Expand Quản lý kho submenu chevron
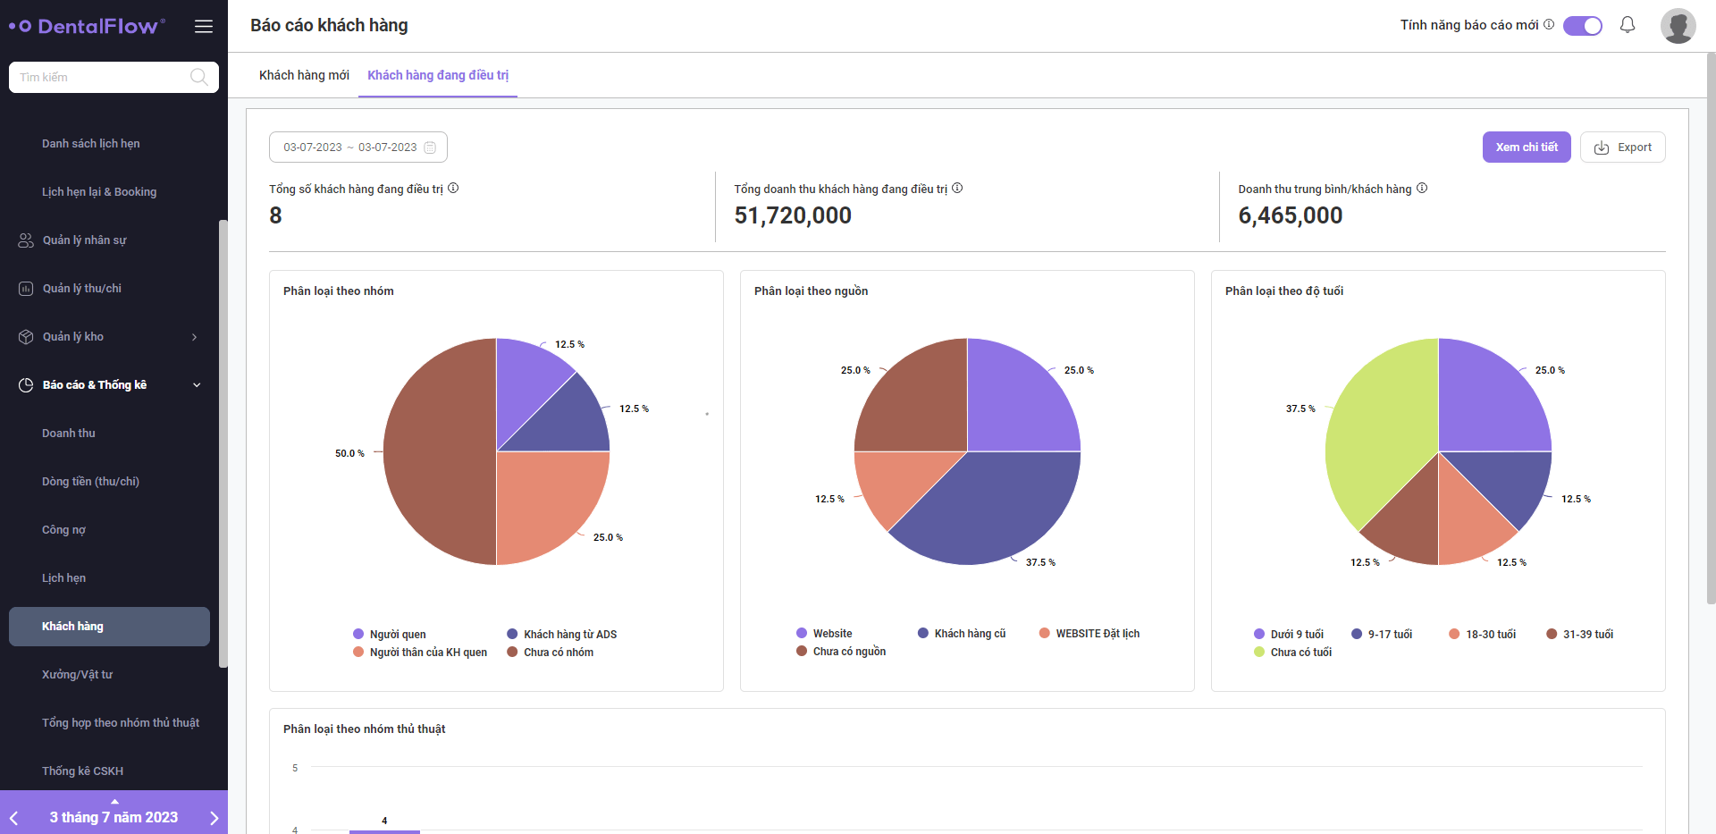The image size is (1716, 834). [x=194, y=337]
